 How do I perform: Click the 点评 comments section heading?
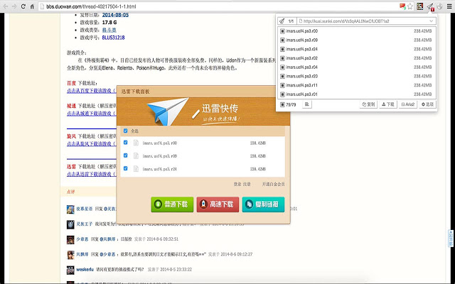71,192
